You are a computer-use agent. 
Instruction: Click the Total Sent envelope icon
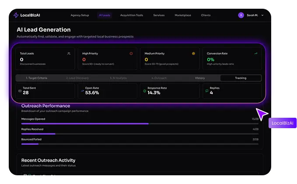click(x=20, y=91)
